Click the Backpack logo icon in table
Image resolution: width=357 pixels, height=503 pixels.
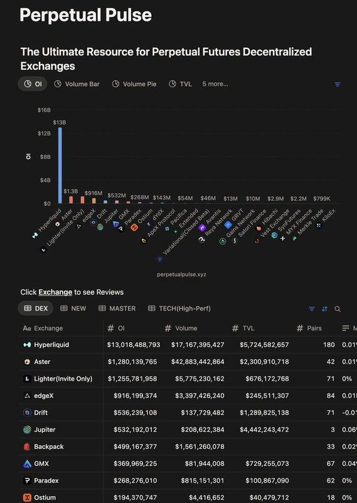coord(27,446)
